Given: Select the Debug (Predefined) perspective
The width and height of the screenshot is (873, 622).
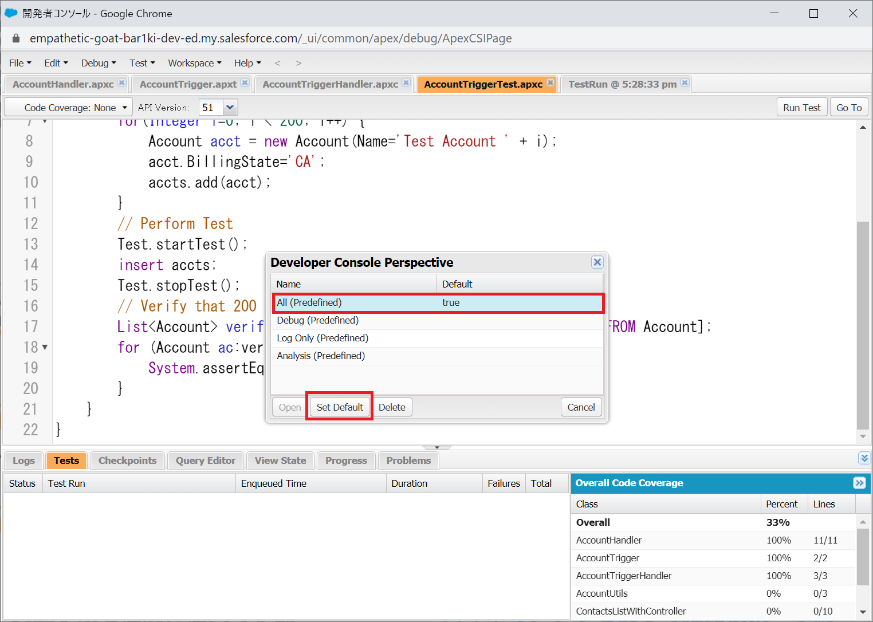Looking at the screenshot, I should [438, 320].
